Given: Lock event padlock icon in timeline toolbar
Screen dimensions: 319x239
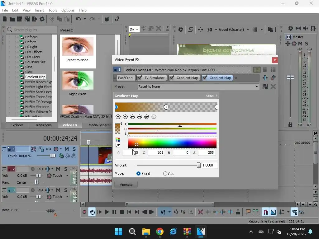Looking at the screenshot, I should pos(238,212).
